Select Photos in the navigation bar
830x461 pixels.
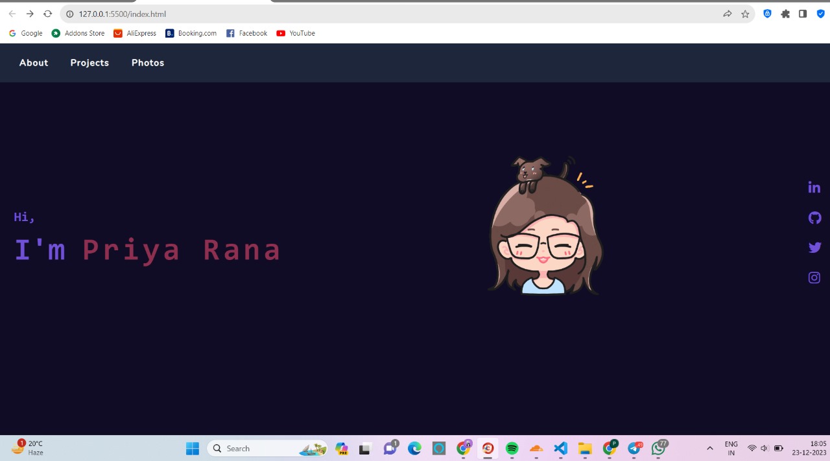tap(148, 63)
